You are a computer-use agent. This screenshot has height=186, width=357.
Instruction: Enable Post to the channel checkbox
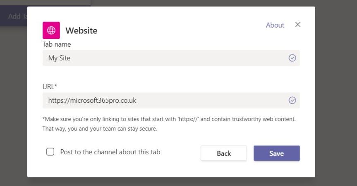(50, 152)
